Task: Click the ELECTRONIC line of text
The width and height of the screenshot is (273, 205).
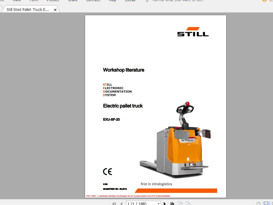Action: click(113, 88)
